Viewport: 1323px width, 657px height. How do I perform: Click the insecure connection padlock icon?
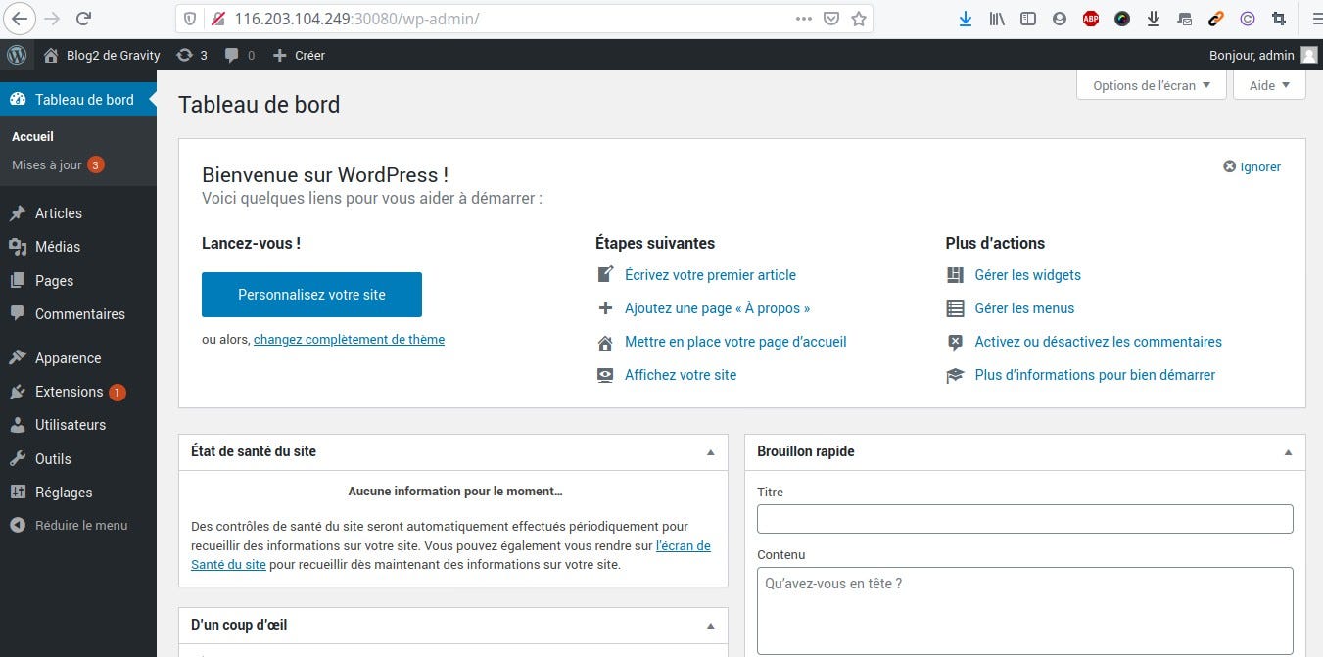(216, 19)
